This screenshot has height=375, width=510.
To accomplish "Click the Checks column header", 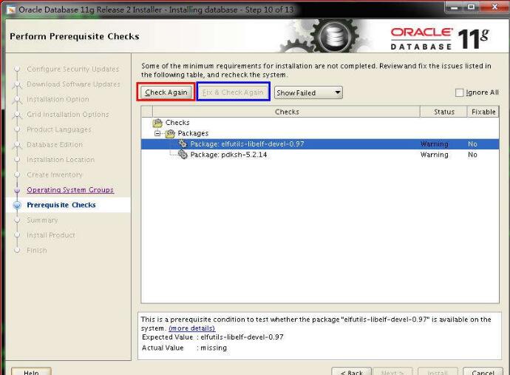I will [x=287, y=112].
